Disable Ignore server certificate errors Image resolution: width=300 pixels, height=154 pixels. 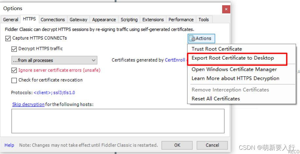(x=14, y=70)
